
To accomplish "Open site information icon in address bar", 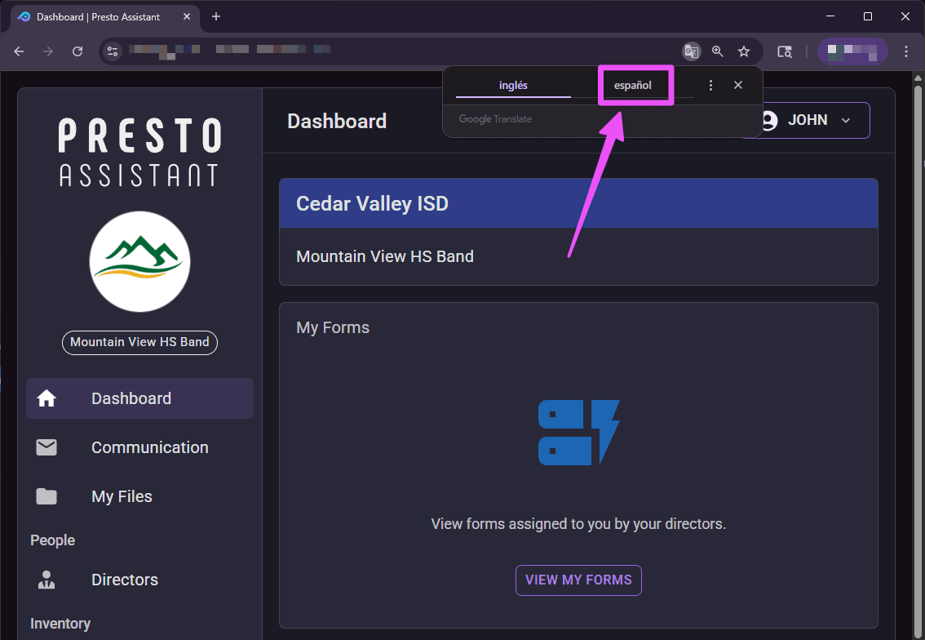I will click(112, 51).
